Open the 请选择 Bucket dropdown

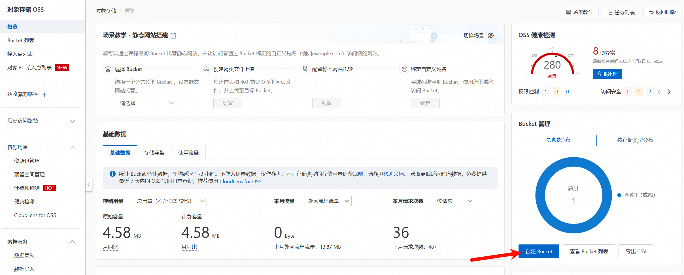145,103
